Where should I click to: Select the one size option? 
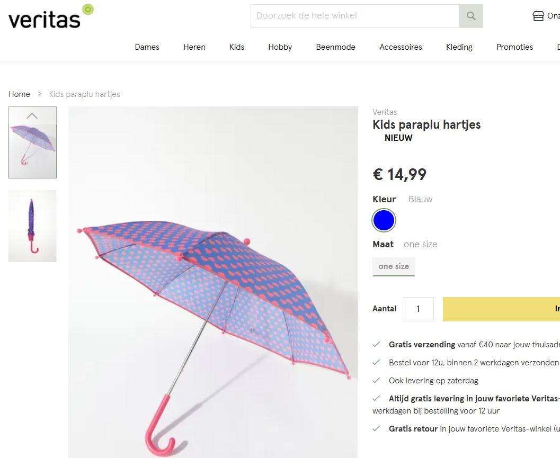tap(394, 266)
